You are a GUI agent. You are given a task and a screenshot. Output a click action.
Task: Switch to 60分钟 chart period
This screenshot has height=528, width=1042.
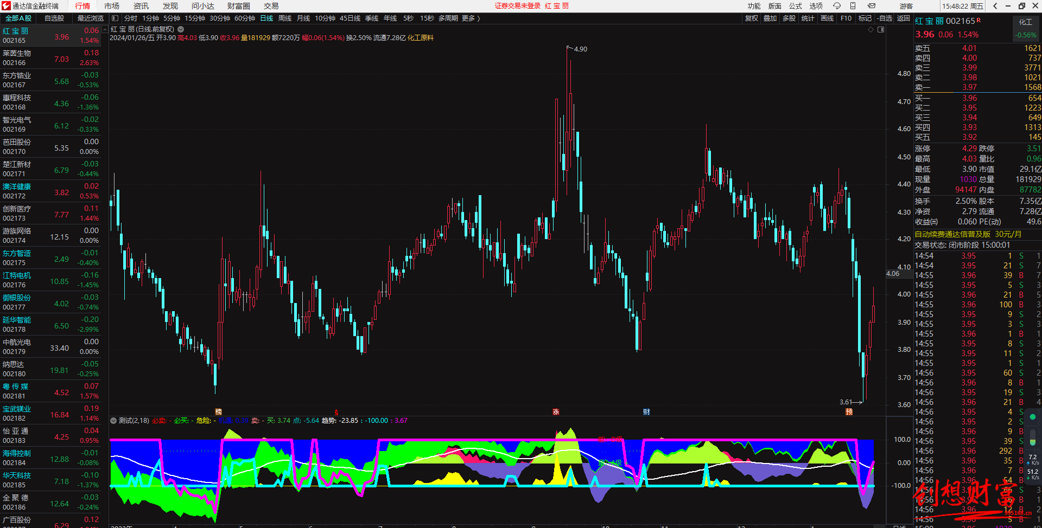pos(245,18)
